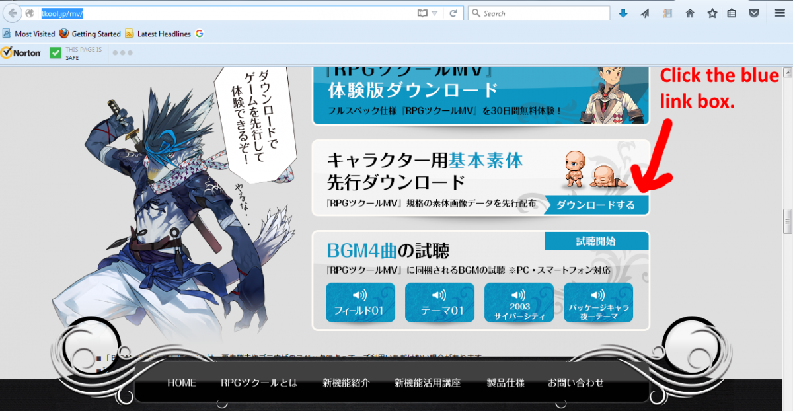
Task: Click the green Norton safe checkmark
Action: [x=56, y=53]
